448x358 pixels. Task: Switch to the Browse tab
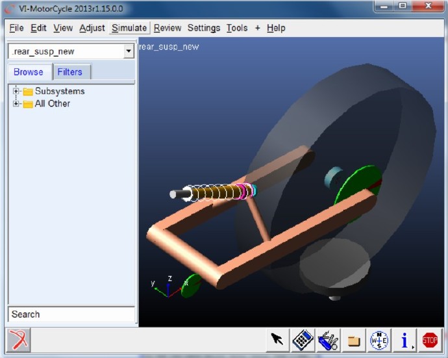point(29,71)
